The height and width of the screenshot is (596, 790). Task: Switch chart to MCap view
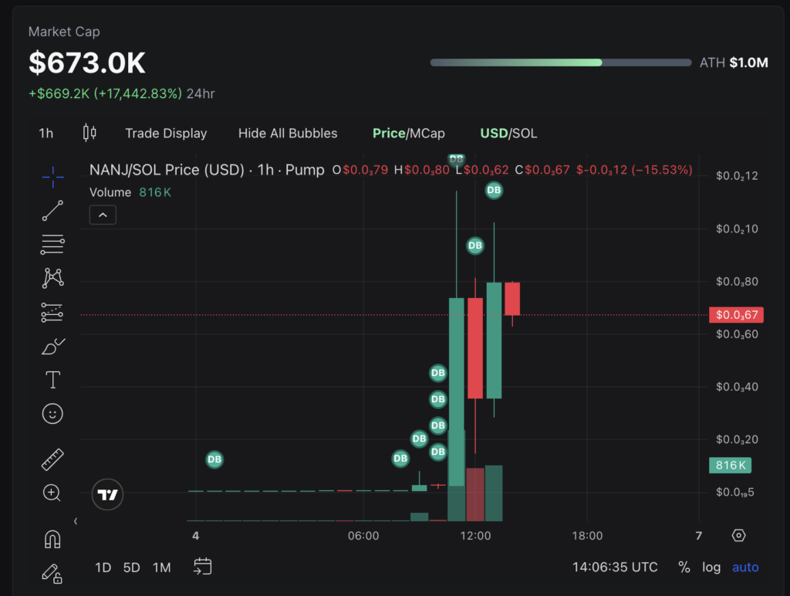(x=429, y=133)
